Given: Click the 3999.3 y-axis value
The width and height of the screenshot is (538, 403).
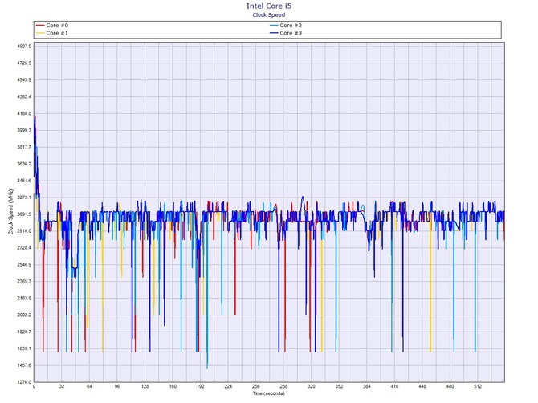Looking at the screenshot, I should click(x=24, y=130).
